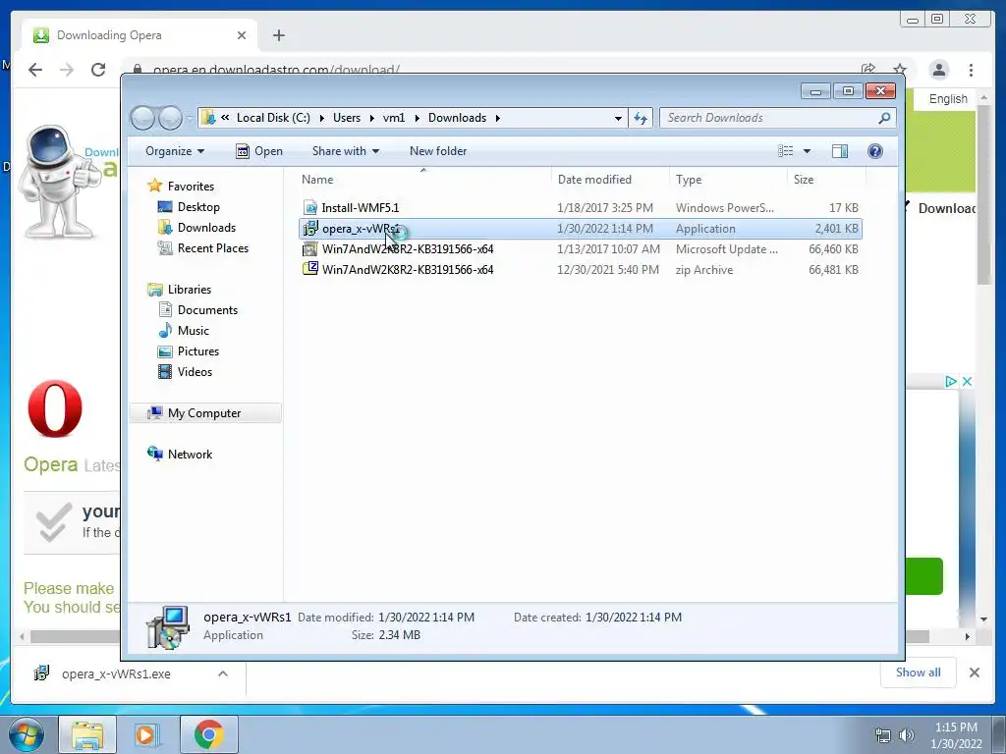Open Chrome profile avatar icon
Screen dimensions: 1006x754
(x=938, y=70)
